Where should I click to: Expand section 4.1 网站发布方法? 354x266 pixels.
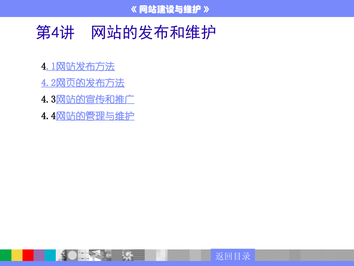[x=78, y=67]
